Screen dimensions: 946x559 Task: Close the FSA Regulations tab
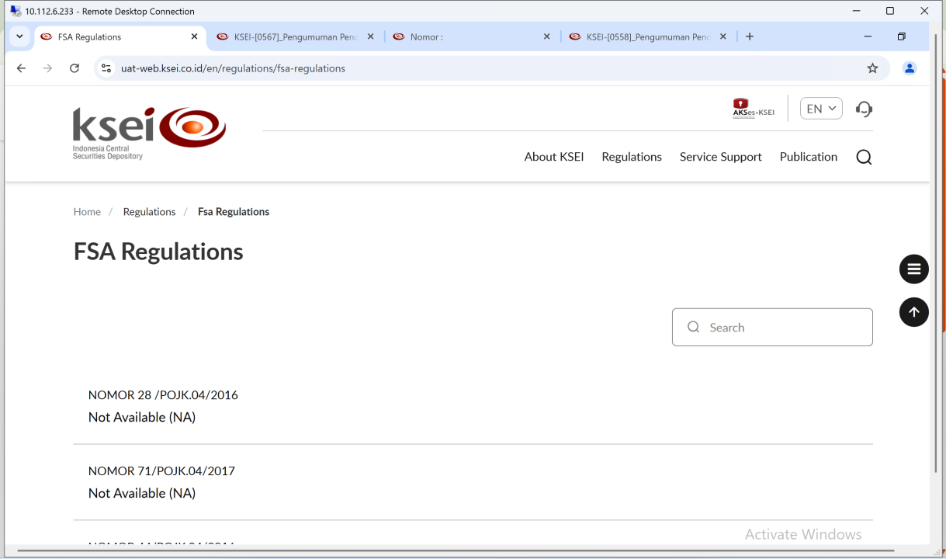click(194, 36)
